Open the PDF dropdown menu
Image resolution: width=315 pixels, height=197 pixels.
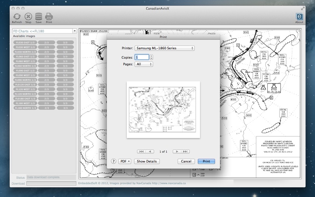coord(125,161)
